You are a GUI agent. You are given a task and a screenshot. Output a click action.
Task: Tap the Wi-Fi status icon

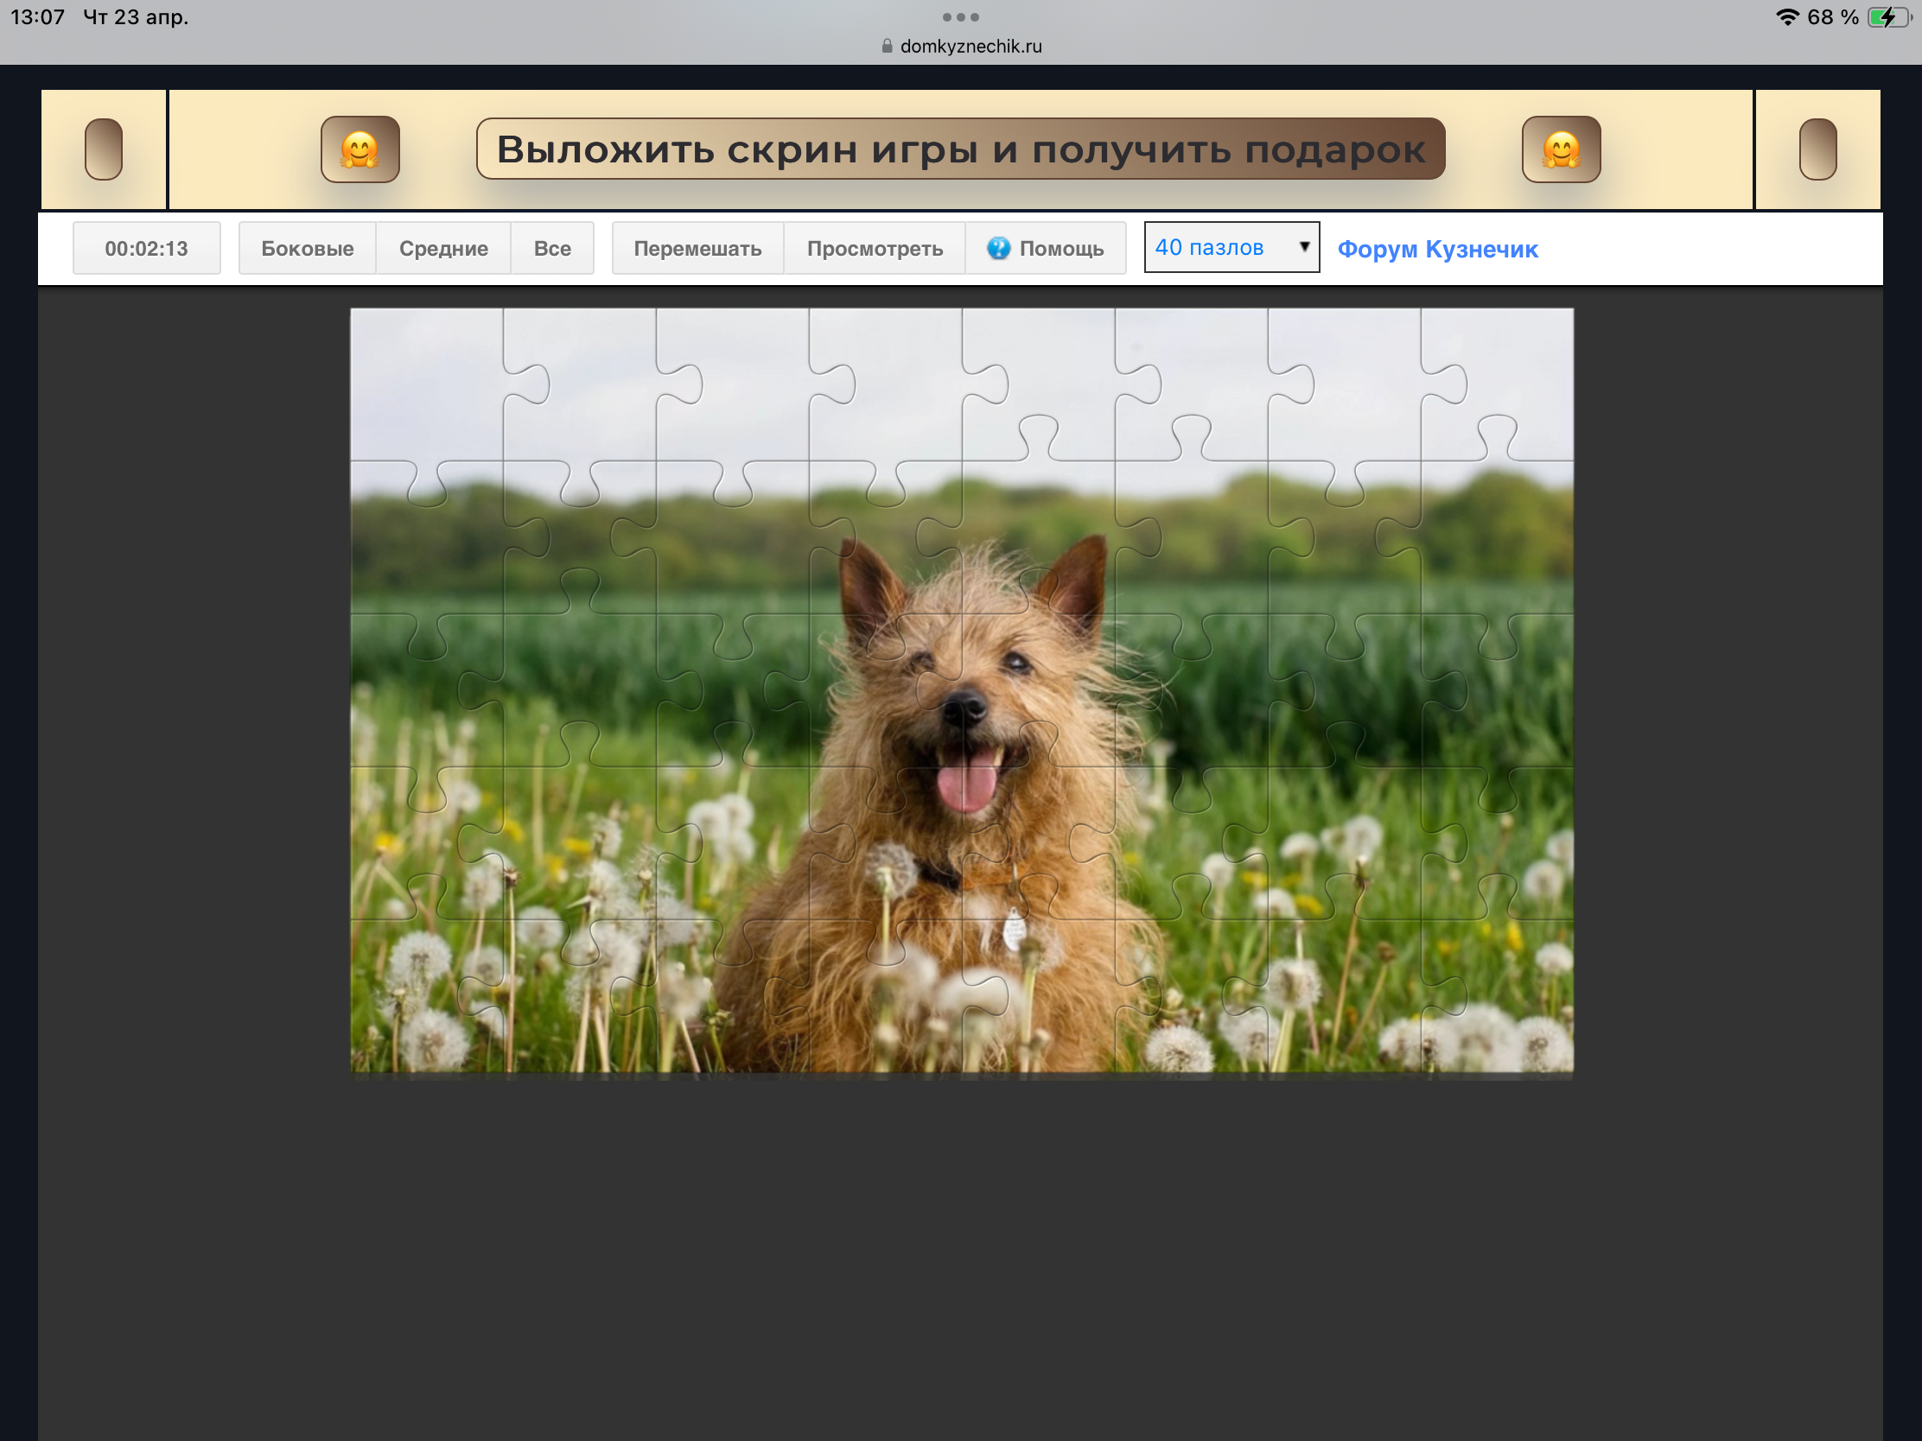tap(1786, 17)
